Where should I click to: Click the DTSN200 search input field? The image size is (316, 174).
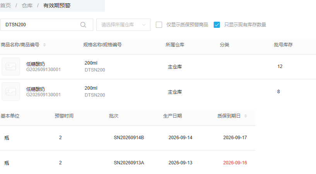click(47, 25)
